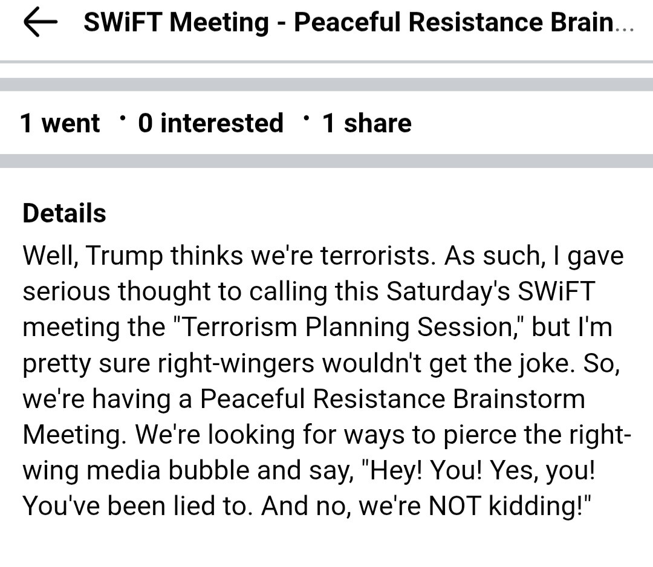Tap "Peaceful Resistance Brainstorm" in the description
This screenshot has width=653, height=567.
[x=392, y=399]
